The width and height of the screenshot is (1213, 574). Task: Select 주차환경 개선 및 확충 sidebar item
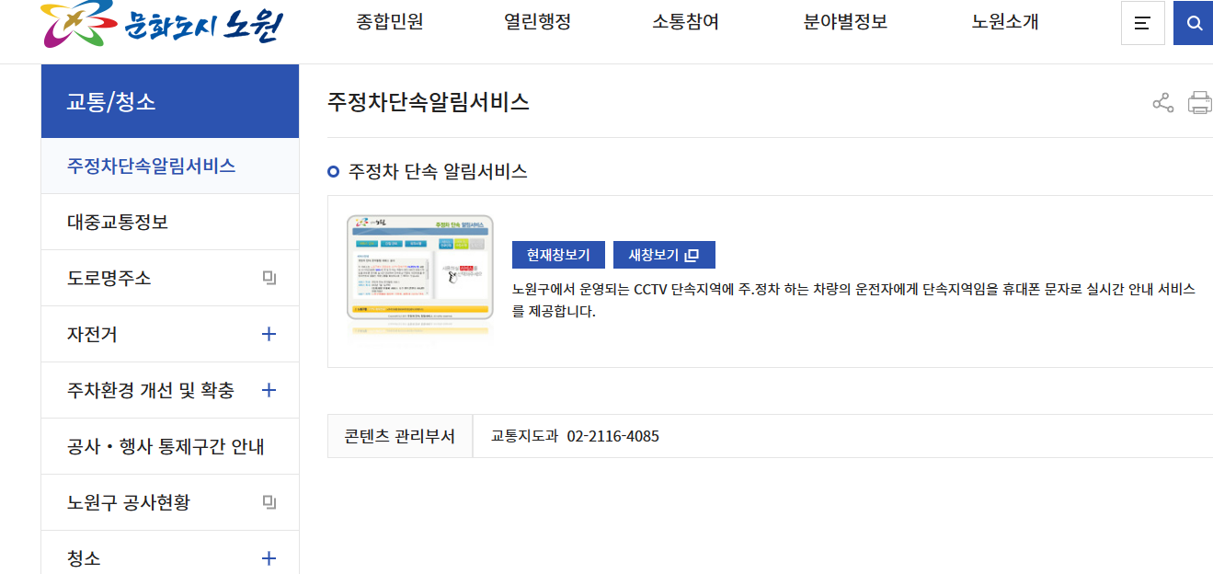pos(170,391)
